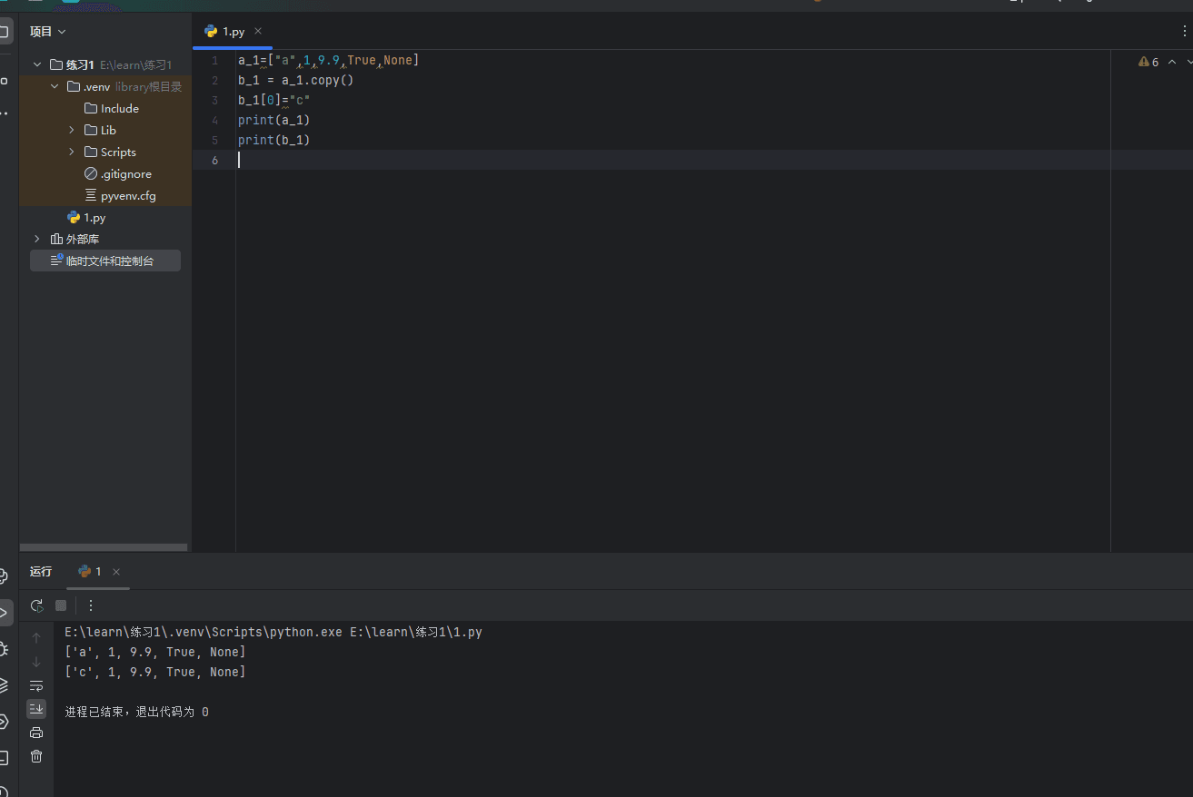Screen dimensions: 1193x797
Task: Click the project panel horizontal scrollbar
Action: pyautogui.click(x=104, y=547)
